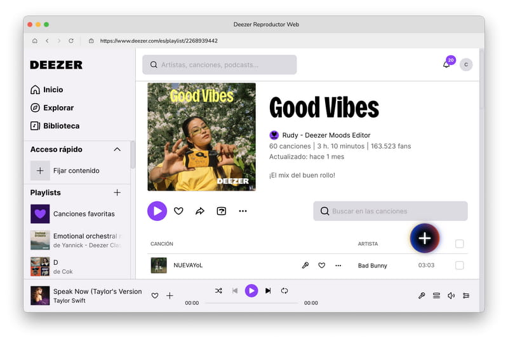
Task: Click the Buscar en las canciones field
Action: point(391,211)
